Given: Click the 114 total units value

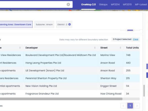Looking at the screenshot, I should (x=127, y=86).
